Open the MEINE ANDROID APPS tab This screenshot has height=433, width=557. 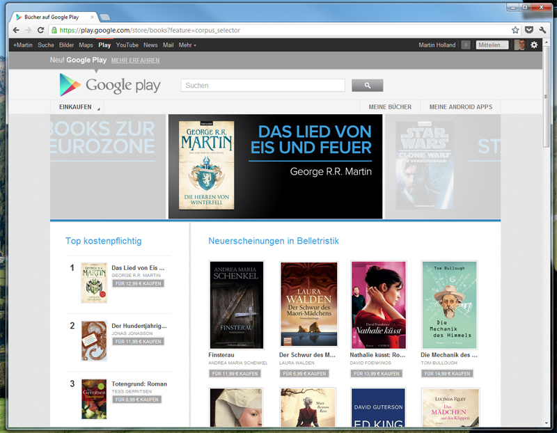pos(461,107)
